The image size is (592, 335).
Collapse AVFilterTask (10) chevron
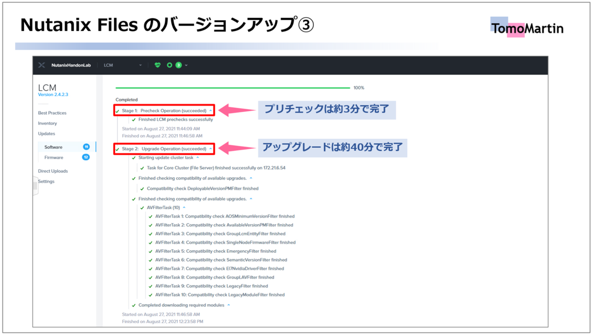click(185, 208)
